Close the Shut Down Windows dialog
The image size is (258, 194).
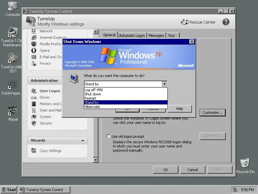(x=192, y=42)
